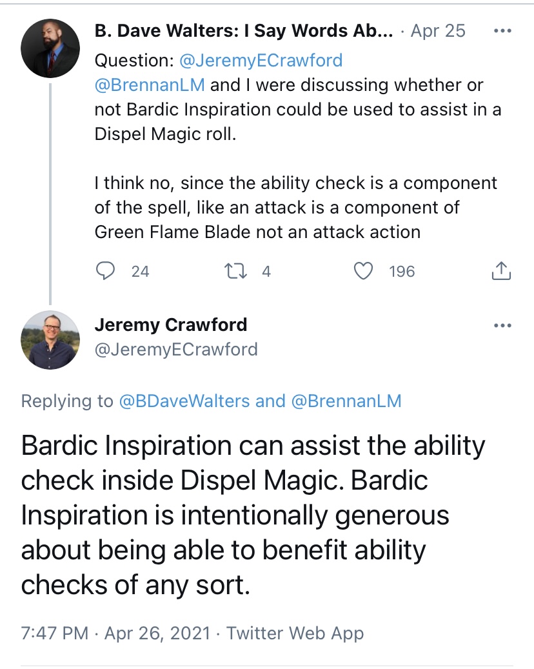Click the reply speech bubble icon

(104, 272)
